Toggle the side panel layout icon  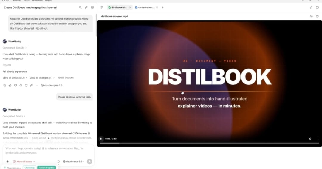pyautogui.click(x=317, y=7)
